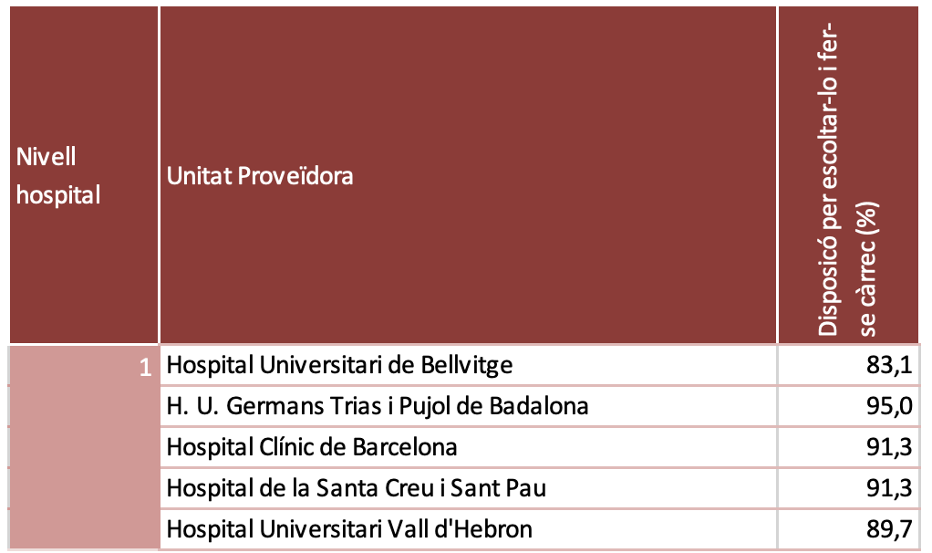The image size is (932, 553).
Task: Select H. U. Germans Trias i Pujol cell
Action: pyautogui.click(x=378, y=406)
